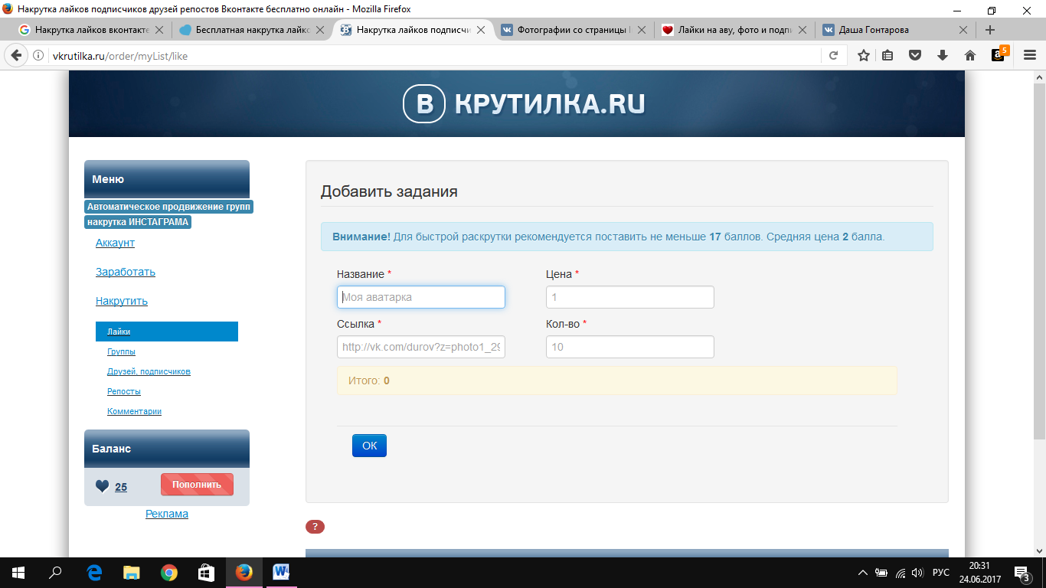Image resolution: width=1046 pixels, height=588 pixels.
Task: Click the ВКРУТИЛКА.RU logo in the header
Action: 525,104
